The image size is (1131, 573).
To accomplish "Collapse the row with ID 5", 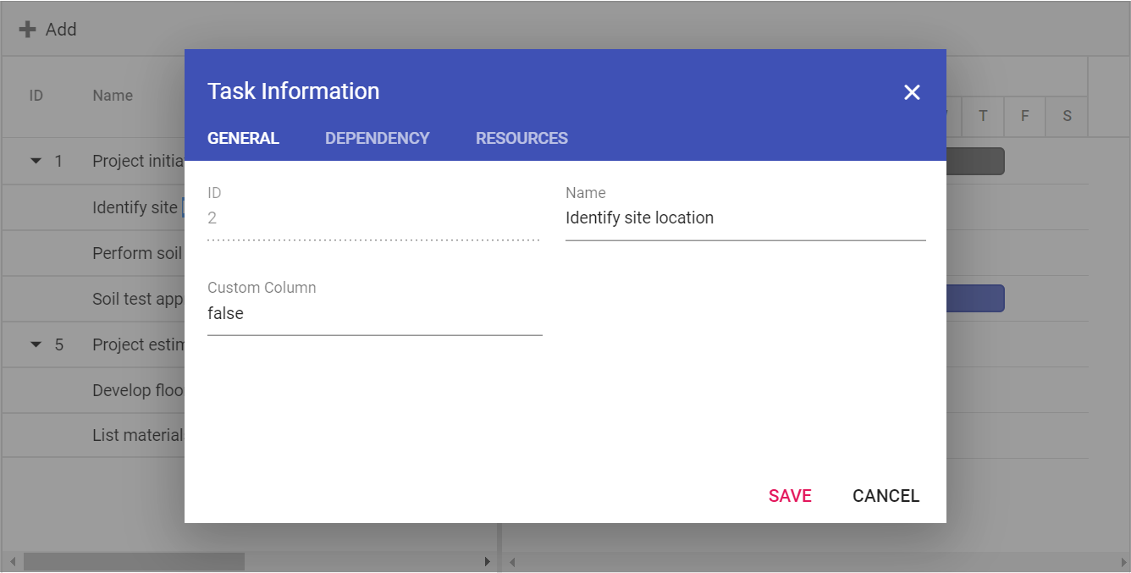I will pos(36,344).
